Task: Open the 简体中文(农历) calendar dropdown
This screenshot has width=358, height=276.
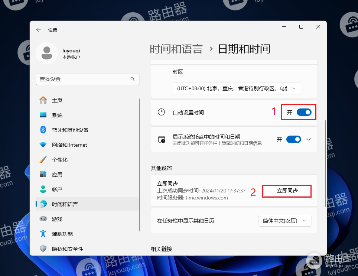Action: point(285,221)
